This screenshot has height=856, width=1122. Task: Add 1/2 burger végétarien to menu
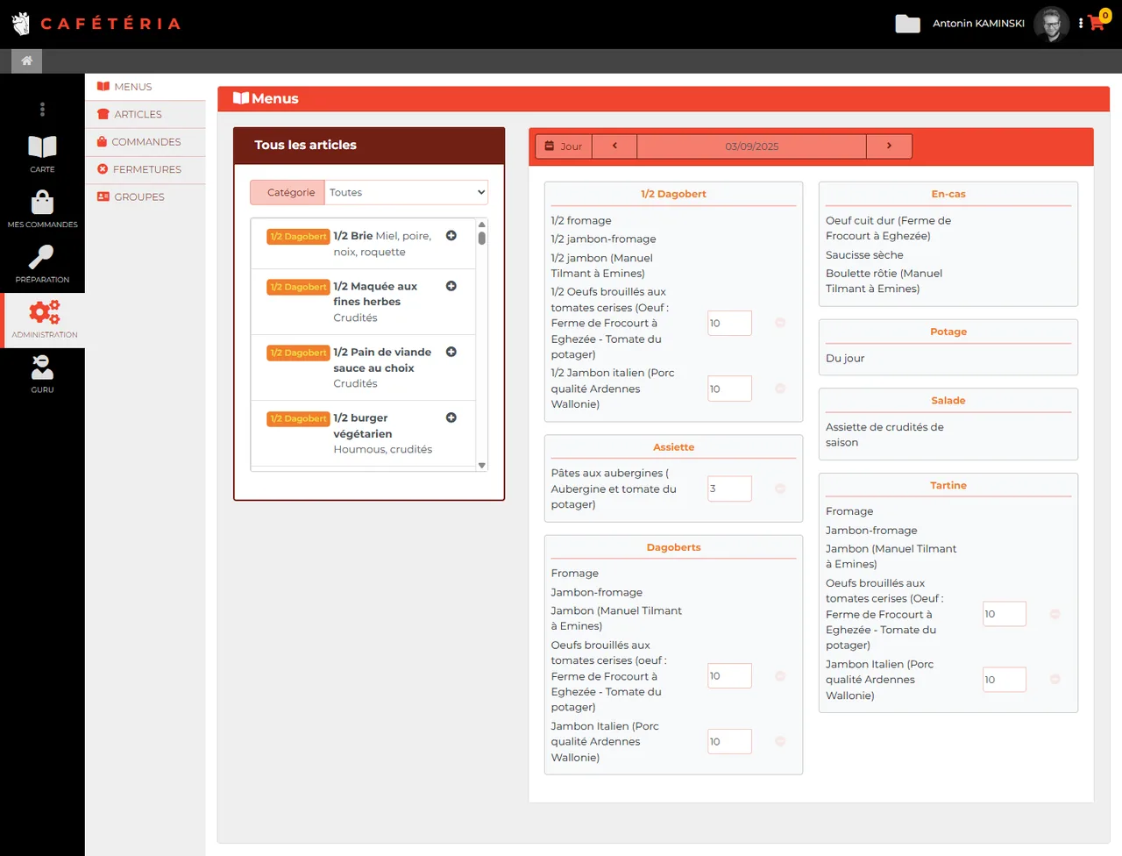tap(451, 417)
